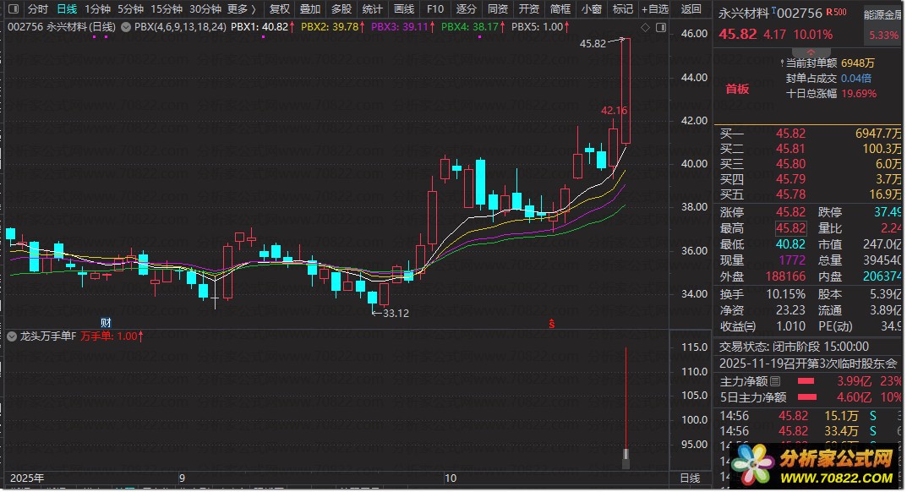Image resolution: width=907 pixels, height=492 pixels.
Task: Toggle the 简框 simple frame mode
Action: pyautogui.click(x=560, y=8)
